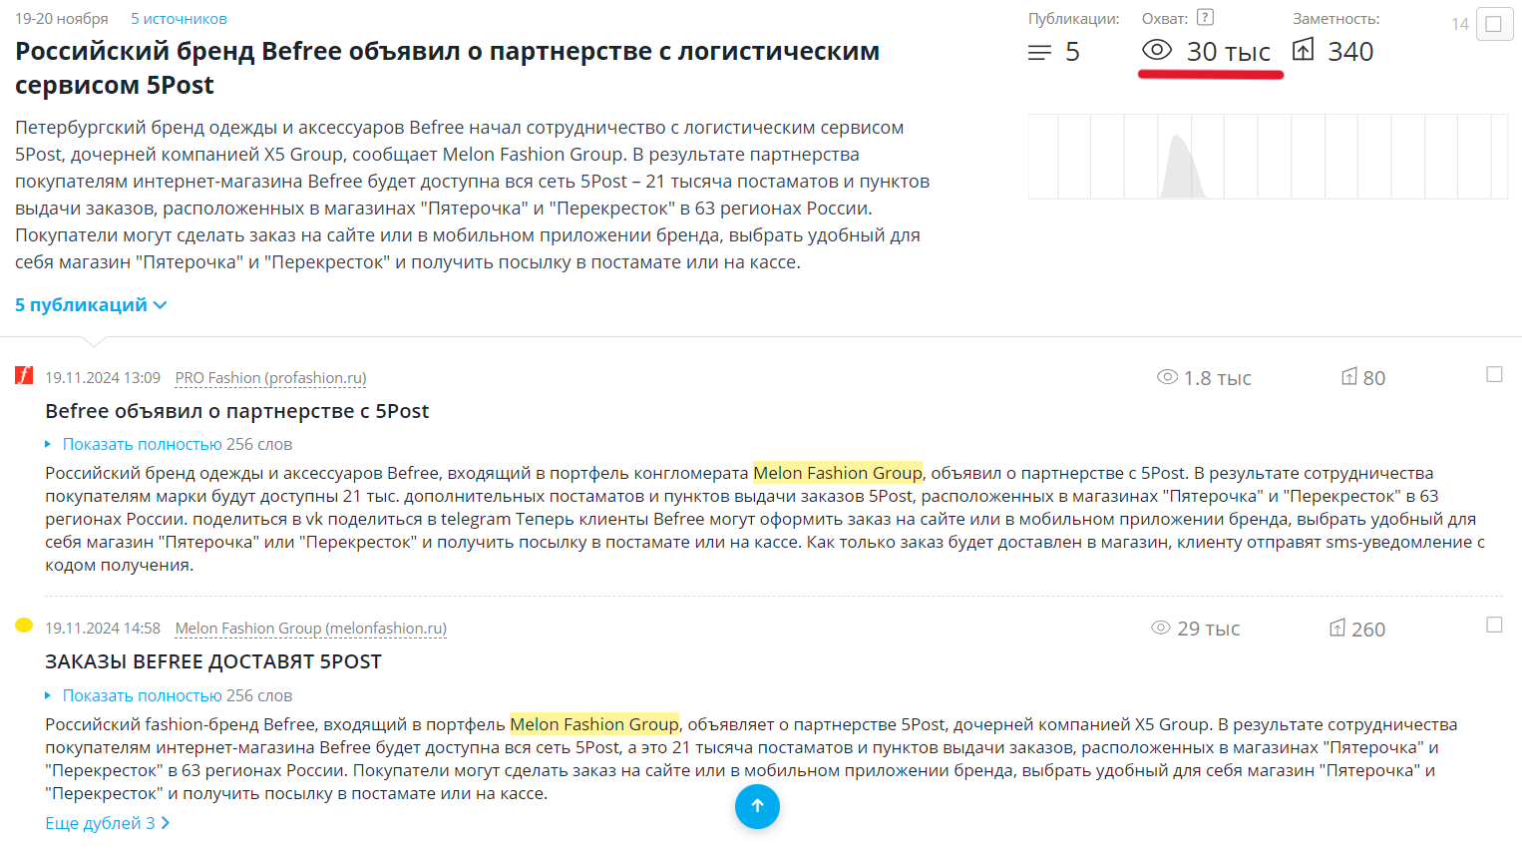
Task: Open the 5 источников link
Action: [x=179, y=19]
